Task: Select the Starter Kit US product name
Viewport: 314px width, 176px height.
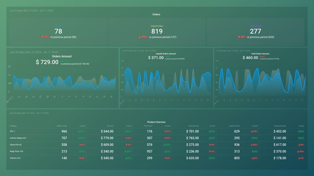Action: [16, 145]
